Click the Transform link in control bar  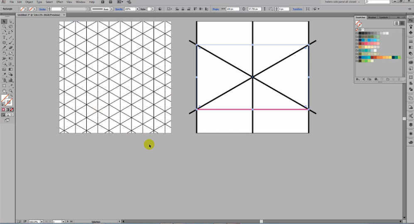(x=297, y=9)
